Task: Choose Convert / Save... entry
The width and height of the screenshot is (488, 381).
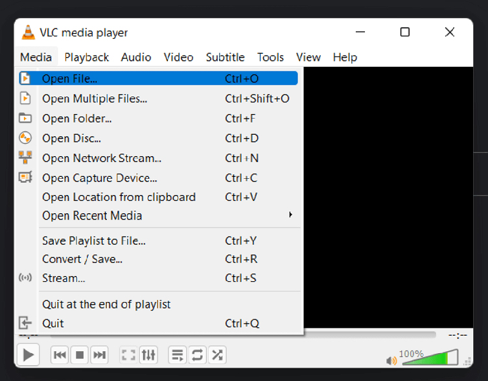Action: pos(158,259)
